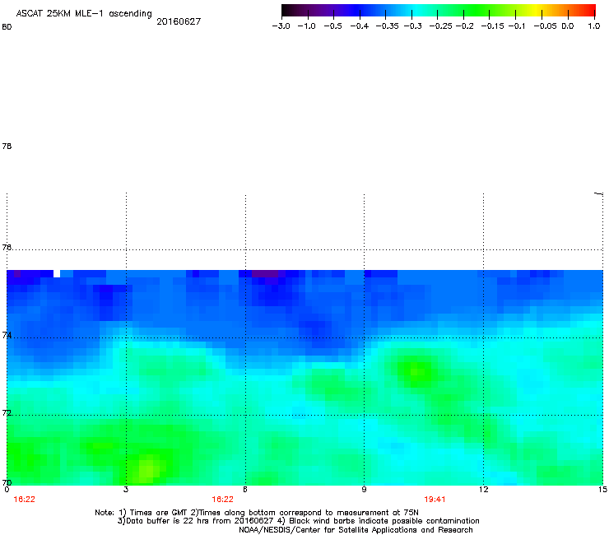Viewport: 609px width, 535px height.
Task: Click the yellow section of the colorbar
Action: [x=537, y=11]
